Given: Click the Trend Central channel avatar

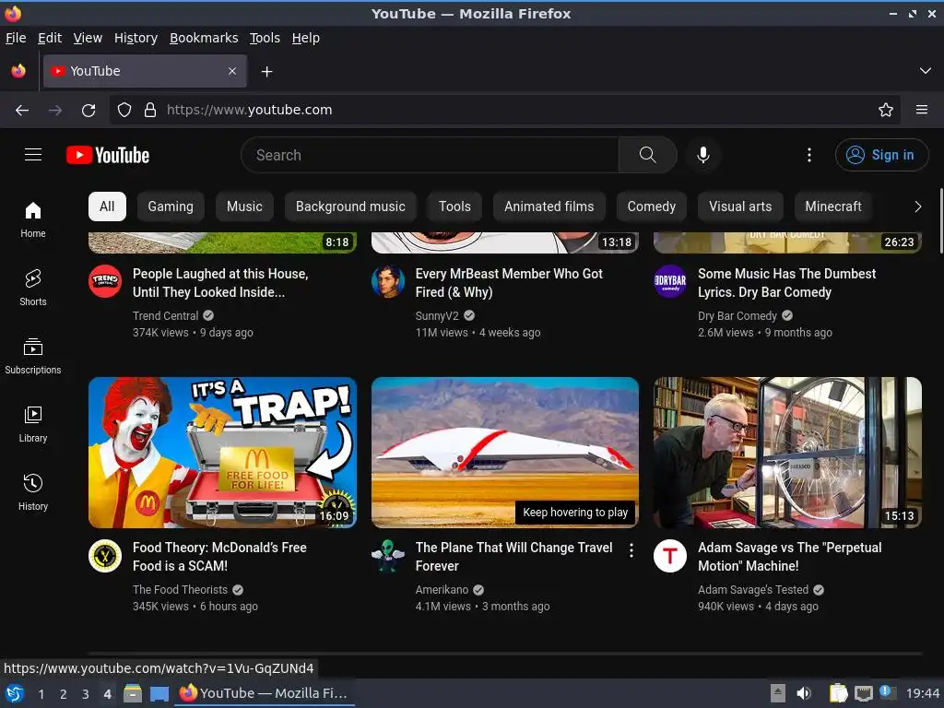Looking at the screenshot, I should (105, 281).
